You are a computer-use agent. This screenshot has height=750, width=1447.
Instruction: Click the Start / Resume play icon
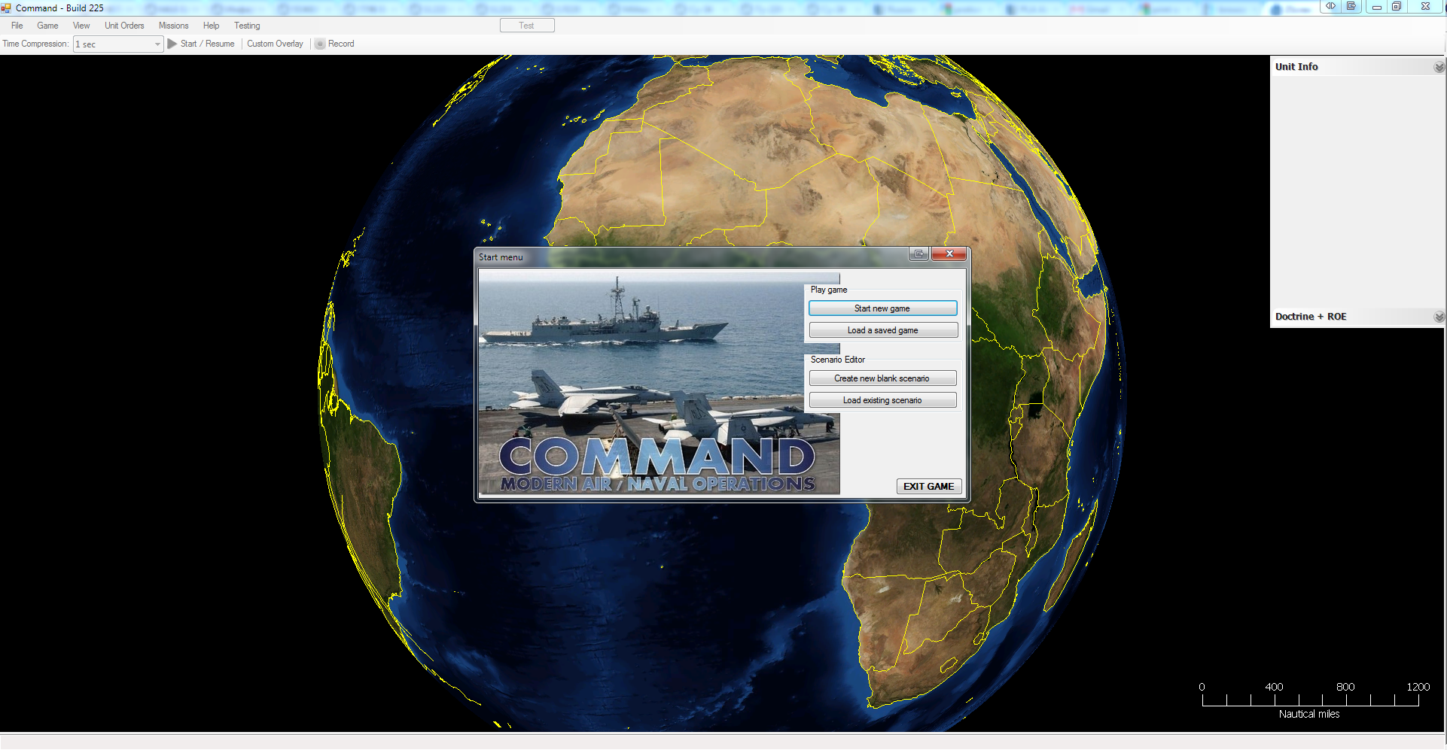point(172,44)
